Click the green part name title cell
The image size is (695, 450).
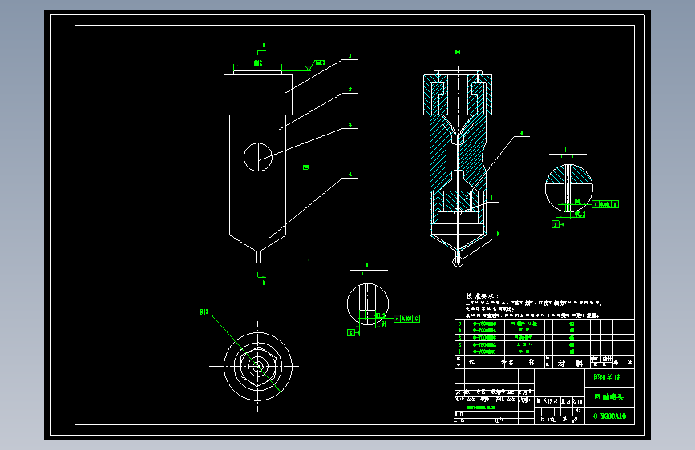click(609, 397)
